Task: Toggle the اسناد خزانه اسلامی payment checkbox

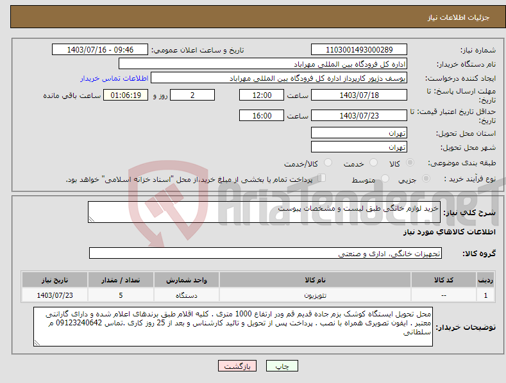Action: (322, 178)
